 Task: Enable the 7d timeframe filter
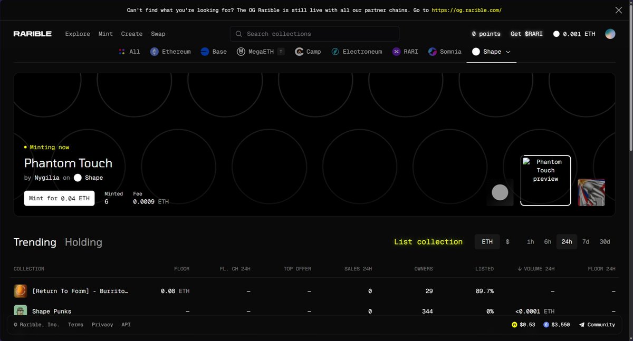[586, 241]
